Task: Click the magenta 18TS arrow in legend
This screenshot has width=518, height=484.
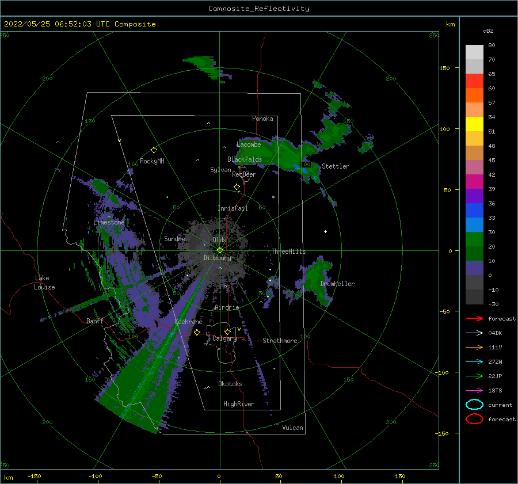Action: point(474,391)
